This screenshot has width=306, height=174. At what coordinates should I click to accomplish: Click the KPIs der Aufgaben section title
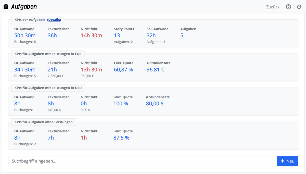30,20
